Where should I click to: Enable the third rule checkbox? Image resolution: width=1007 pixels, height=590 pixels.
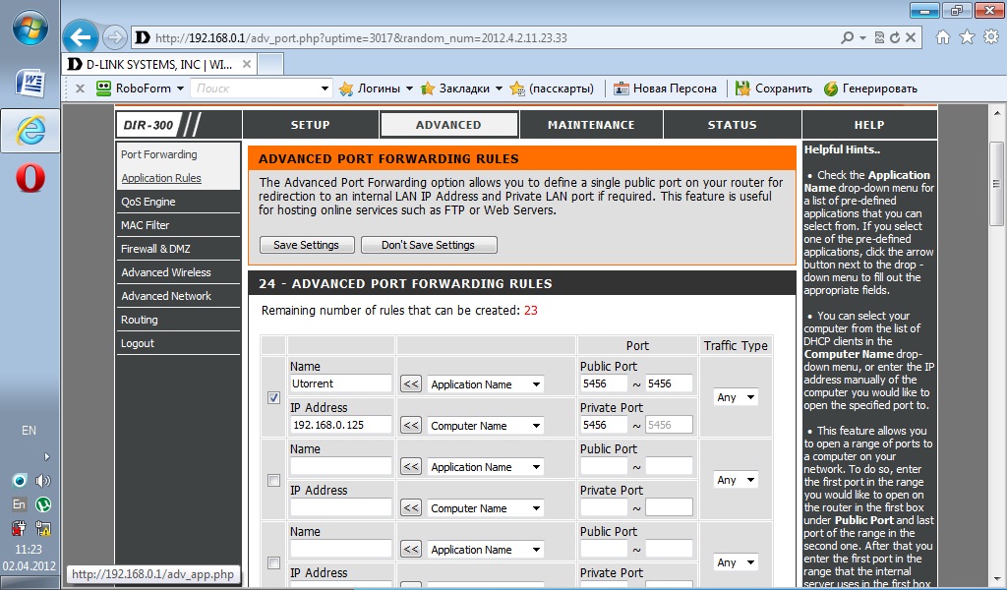[x=273, y=563]
